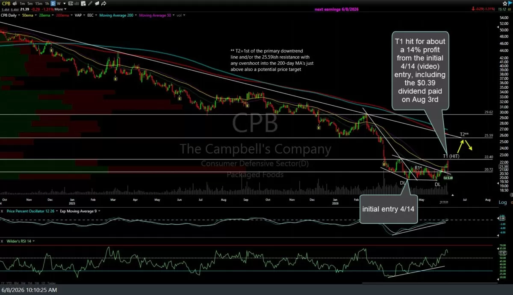Select the 6M range shortcut
This screenshot has width=513, height=295.
pyautogui.click(x=16, y=283)
